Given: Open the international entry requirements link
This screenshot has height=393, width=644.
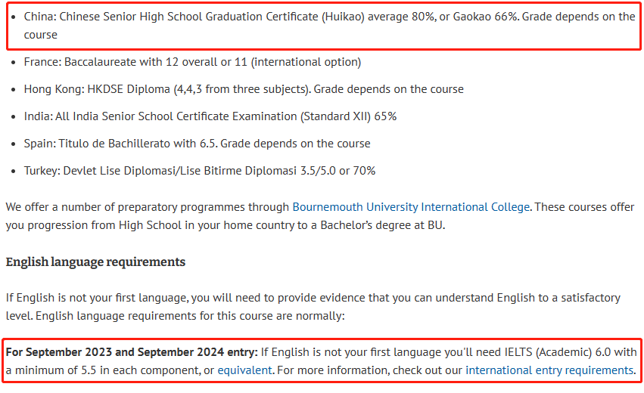Looking at the screenshot, I should pyautogui.click(x=549, y=370).
